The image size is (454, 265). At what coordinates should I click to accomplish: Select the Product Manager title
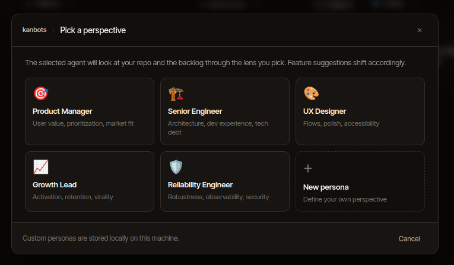(x=62, y=111)
